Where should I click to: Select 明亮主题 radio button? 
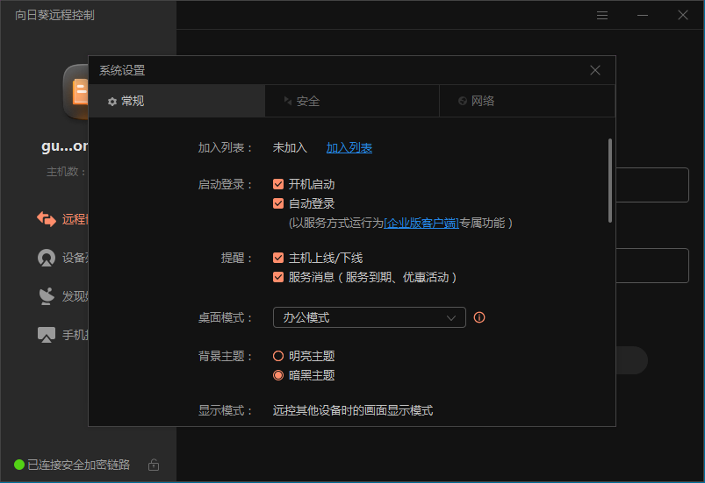278,356
